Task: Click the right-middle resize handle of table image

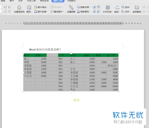Action: pyautogui.click(x=119, y=73)
